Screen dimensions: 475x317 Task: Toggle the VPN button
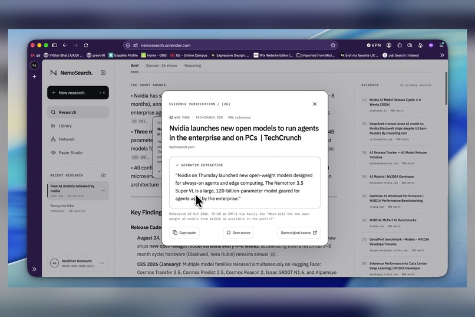(x=374, y=45)
